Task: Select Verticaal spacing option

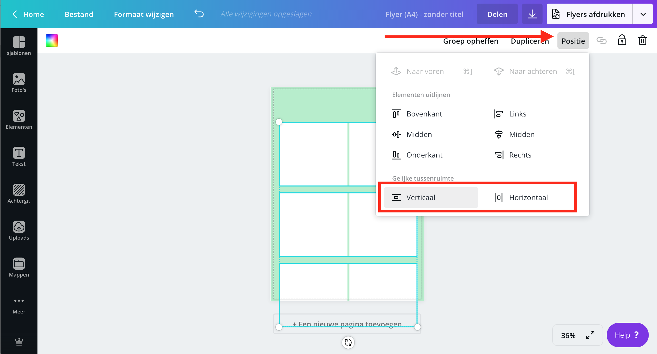Action: coord(431,197)
